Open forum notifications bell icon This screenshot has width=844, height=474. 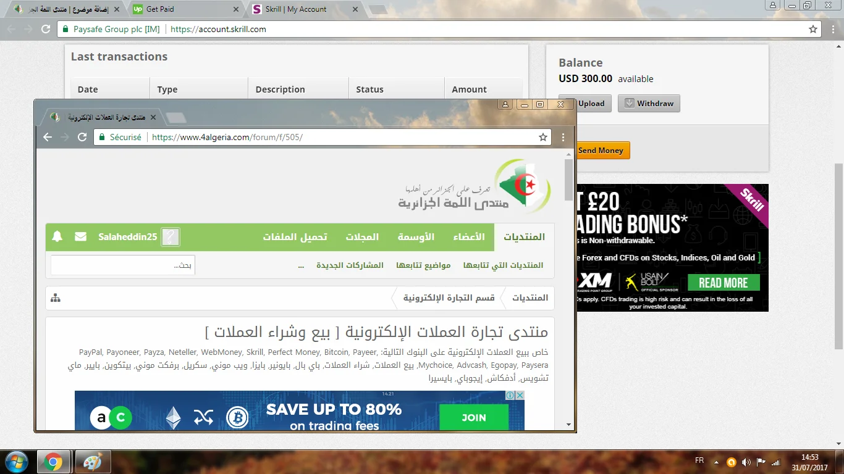click(57, 236)
